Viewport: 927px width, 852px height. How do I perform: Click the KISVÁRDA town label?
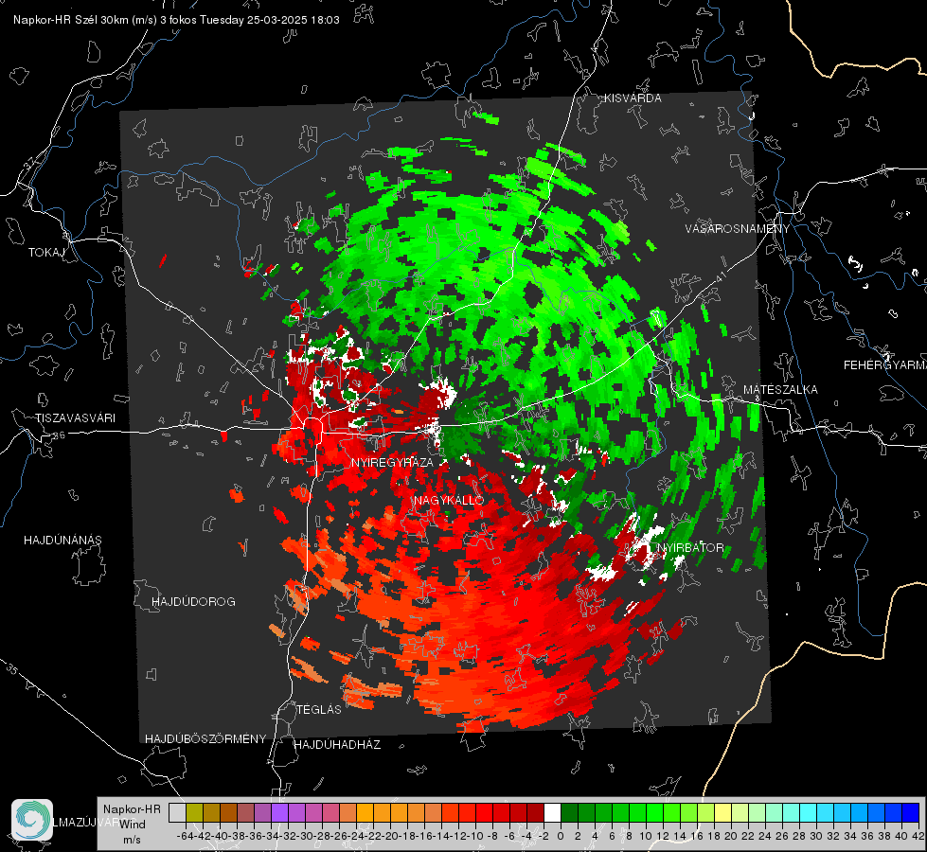pos(633,98)
